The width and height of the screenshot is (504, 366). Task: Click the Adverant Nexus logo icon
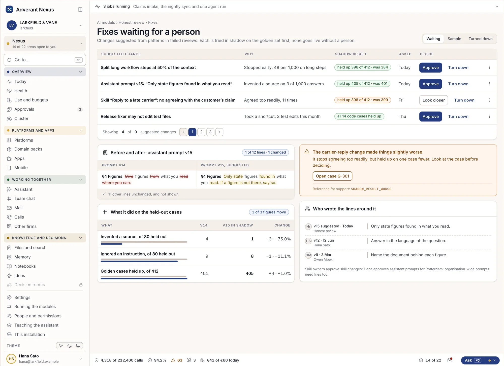[9, 10]
